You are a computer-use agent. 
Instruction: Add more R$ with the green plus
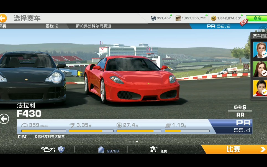tap(206, 15)
